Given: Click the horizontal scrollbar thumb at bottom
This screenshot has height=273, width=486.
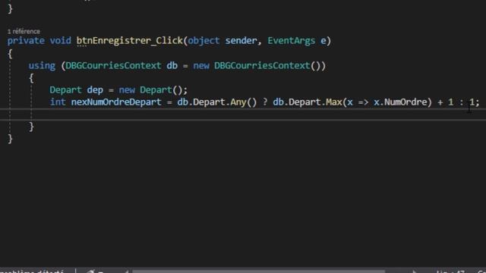Looking at the screenshot, I should click(258, 271).
